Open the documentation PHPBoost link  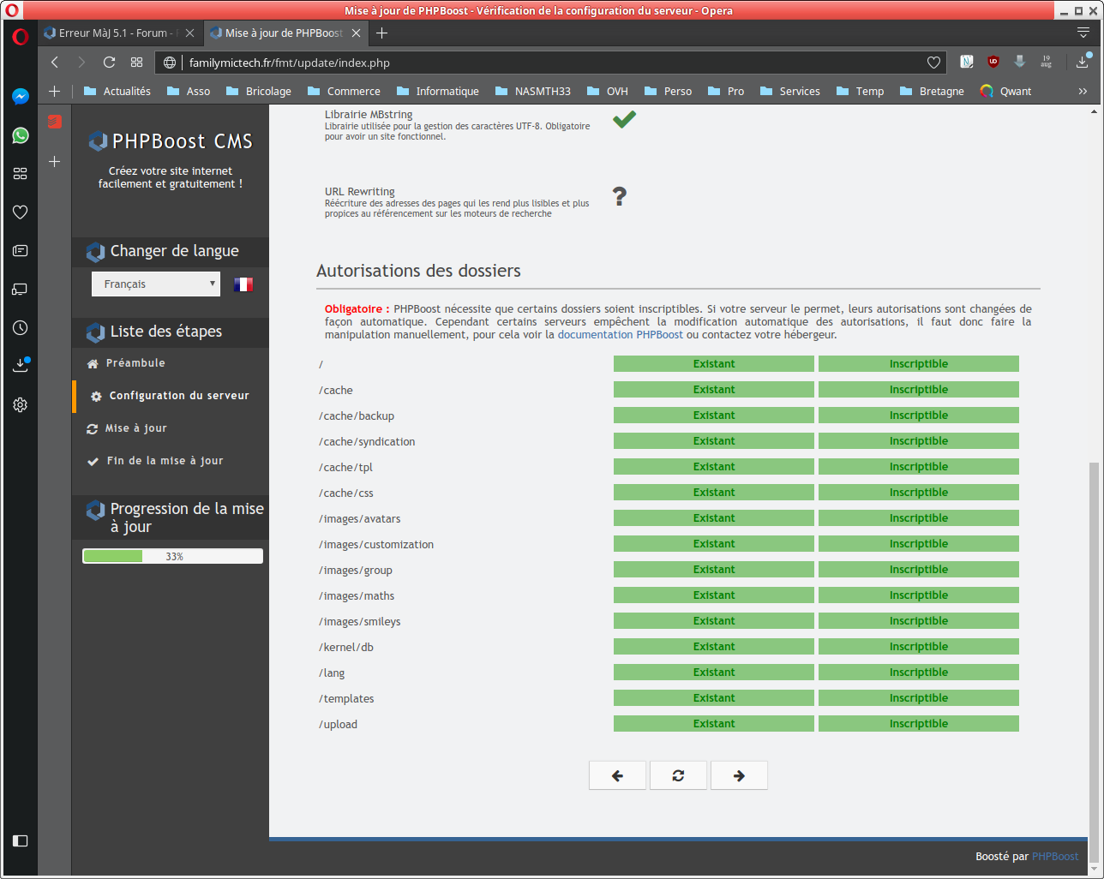(620, 335)
